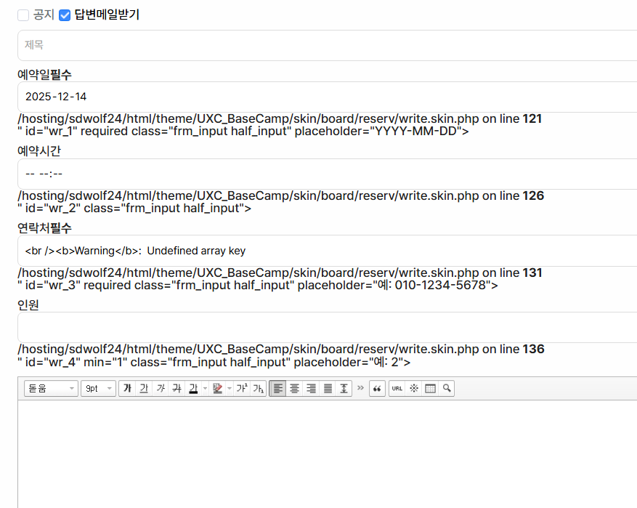Viewport: 637px width, 508px height.
Task: Click the 제목 title input field
Action: pos(327,45)
